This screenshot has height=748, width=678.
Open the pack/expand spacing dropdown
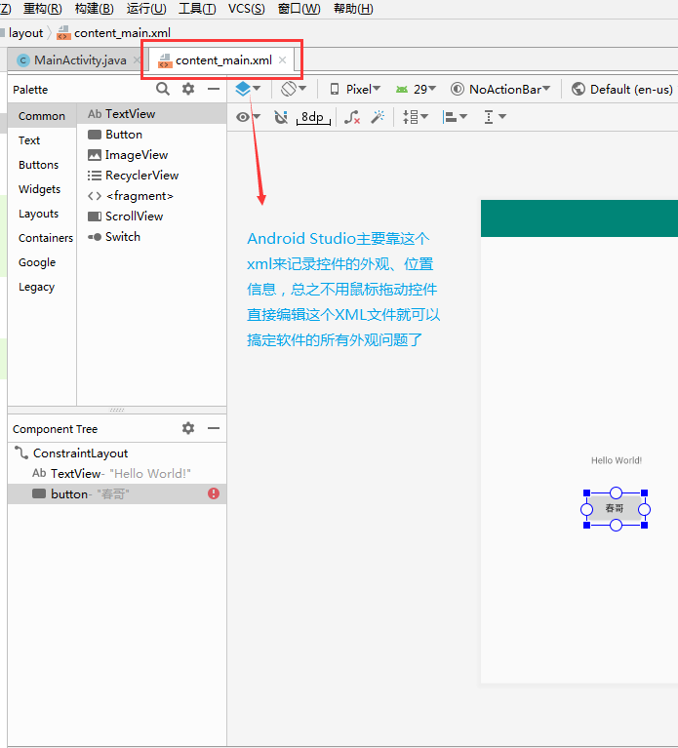[x=416, y=117]
